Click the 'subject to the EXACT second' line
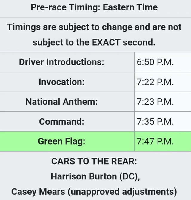The image size is (191, 200). (x=94, y=42)
